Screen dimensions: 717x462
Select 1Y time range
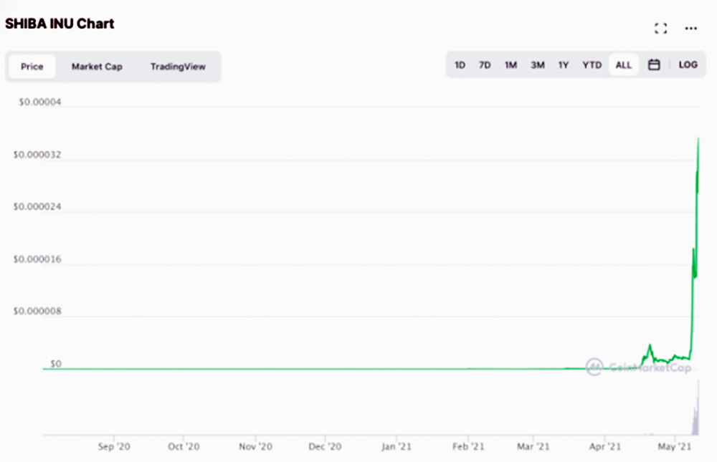[564, 65]
